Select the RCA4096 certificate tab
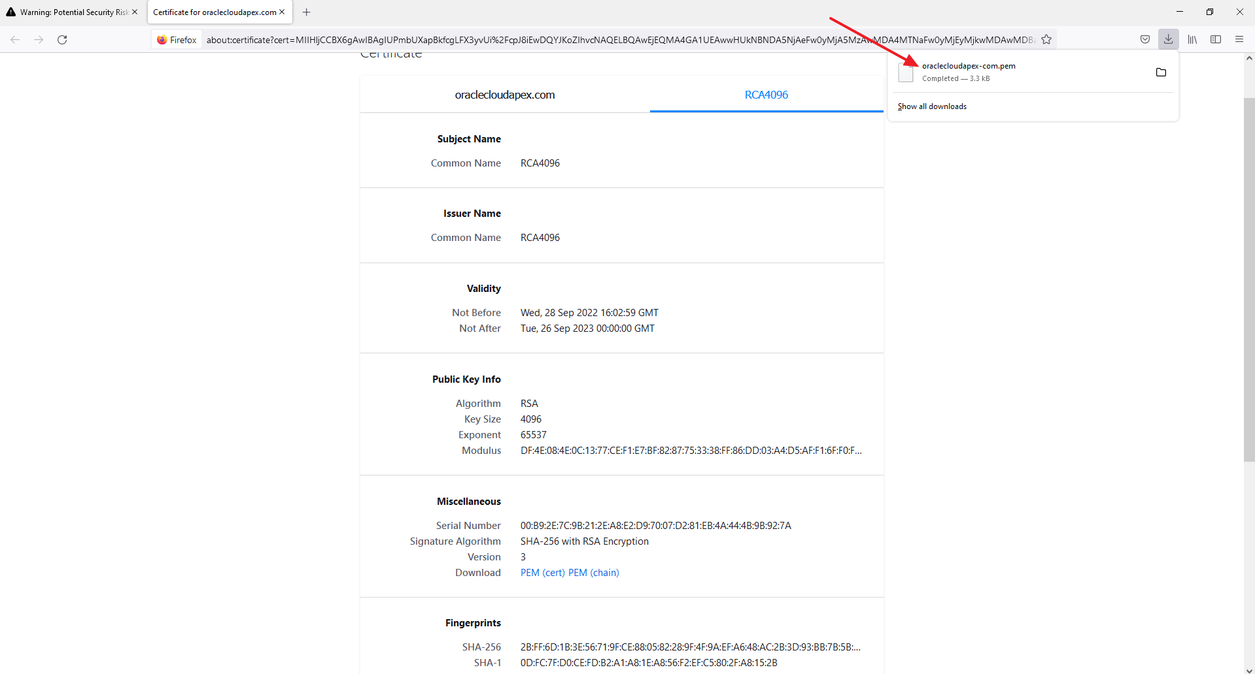This screenshot has height=674, width=1255. click(x=766, y=95)
